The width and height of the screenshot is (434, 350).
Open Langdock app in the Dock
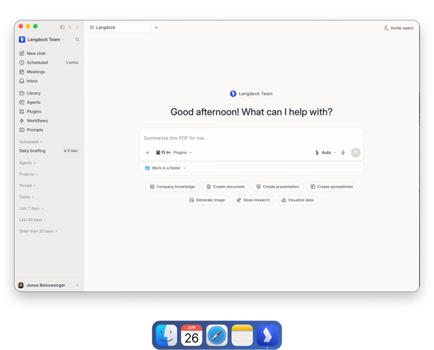point(267,335)
